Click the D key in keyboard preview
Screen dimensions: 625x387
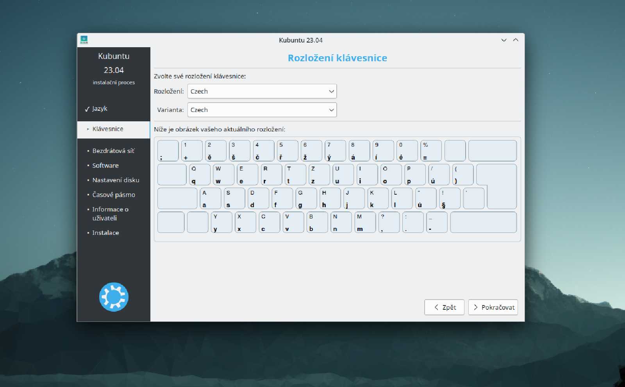click(x=258, y=198)
